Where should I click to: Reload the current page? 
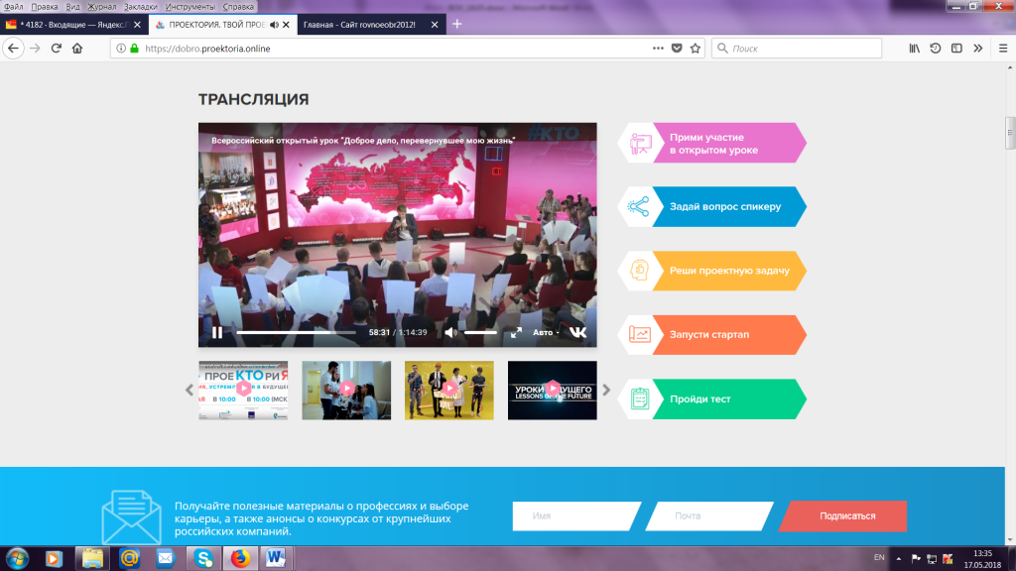[57, 49]
